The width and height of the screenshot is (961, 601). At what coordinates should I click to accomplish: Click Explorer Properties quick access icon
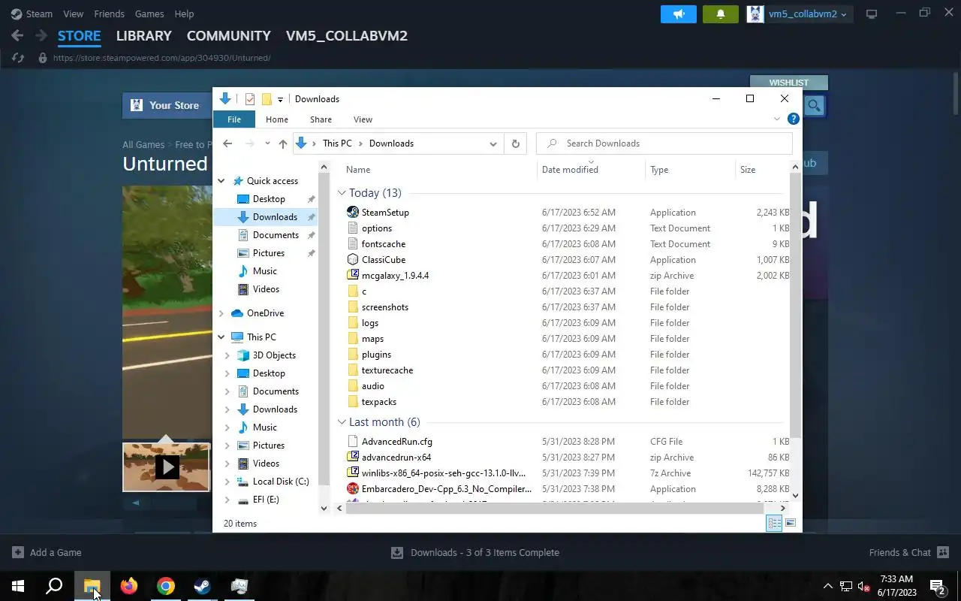(250, 99)
